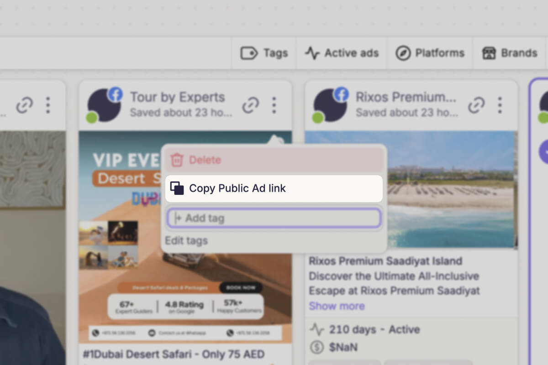Image resolution: width=548 pixels, height=365 pixels.
Task: Click the link icon on Rixos Premium card
Action: point(476,105)
